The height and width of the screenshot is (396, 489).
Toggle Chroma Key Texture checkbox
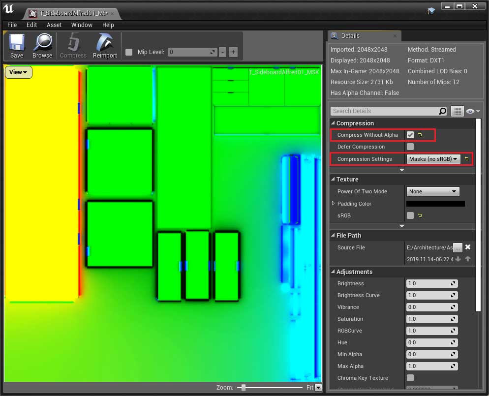tap(410, 378)
